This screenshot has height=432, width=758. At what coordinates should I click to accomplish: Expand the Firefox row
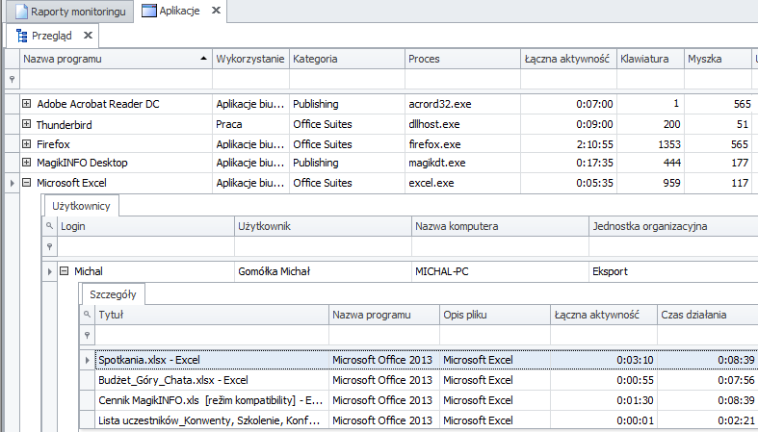coord(26,143)
